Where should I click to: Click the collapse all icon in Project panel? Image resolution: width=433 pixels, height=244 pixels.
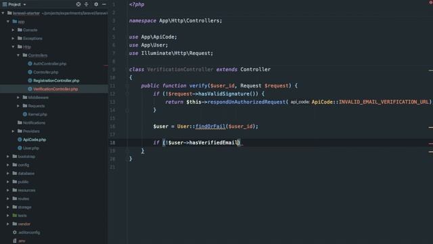[87, 5]
